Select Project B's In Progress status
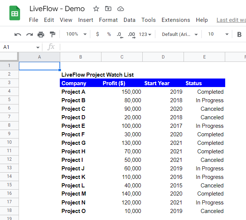246x220 pixels. tap(204, 100)
